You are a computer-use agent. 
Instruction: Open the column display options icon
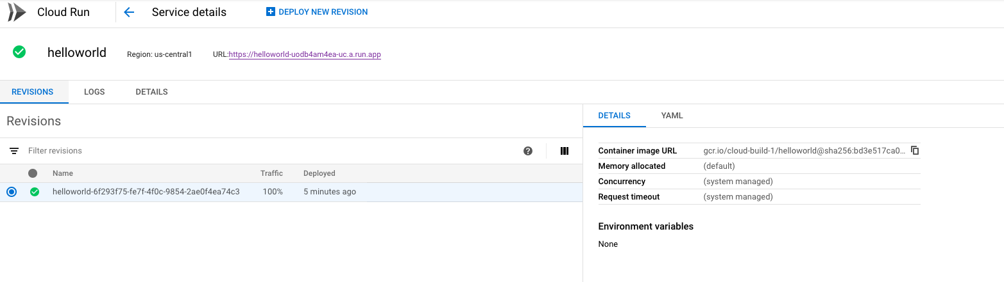tap(565, 151)
